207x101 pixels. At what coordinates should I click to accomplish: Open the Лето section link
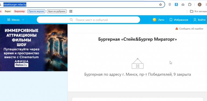[161, 20]
